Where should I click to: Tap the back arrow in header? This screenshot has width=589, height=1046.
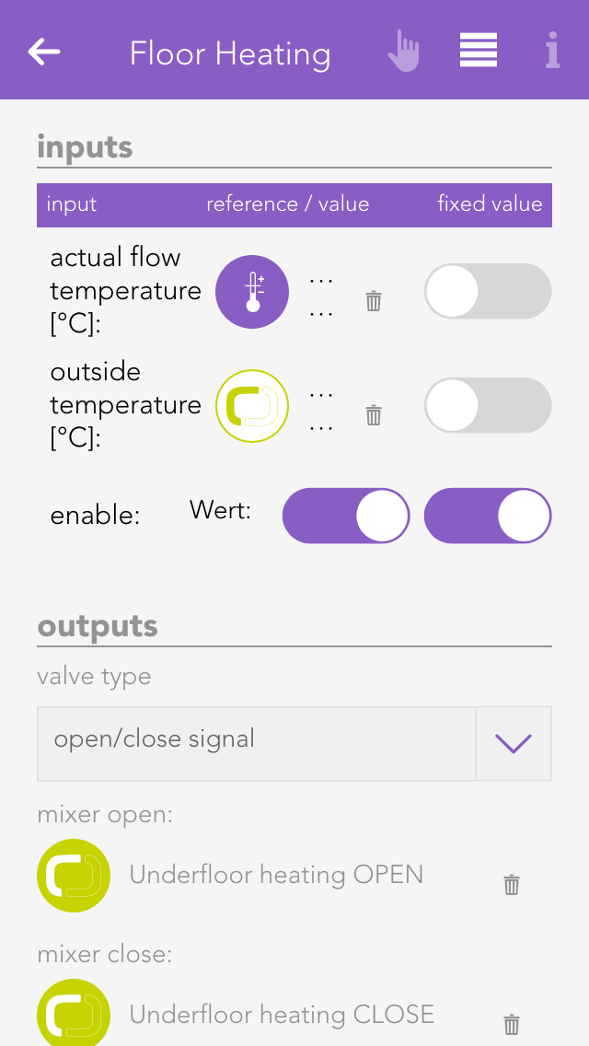44,52
